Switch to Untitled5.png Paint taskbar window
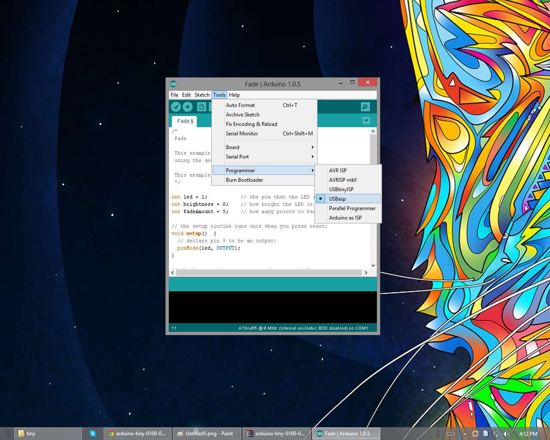 (207, 434)
